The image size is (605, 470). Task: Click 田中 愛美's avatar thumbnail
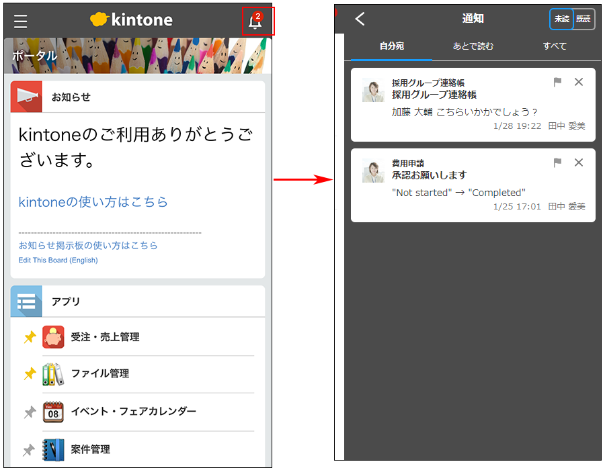pos(374,90)
